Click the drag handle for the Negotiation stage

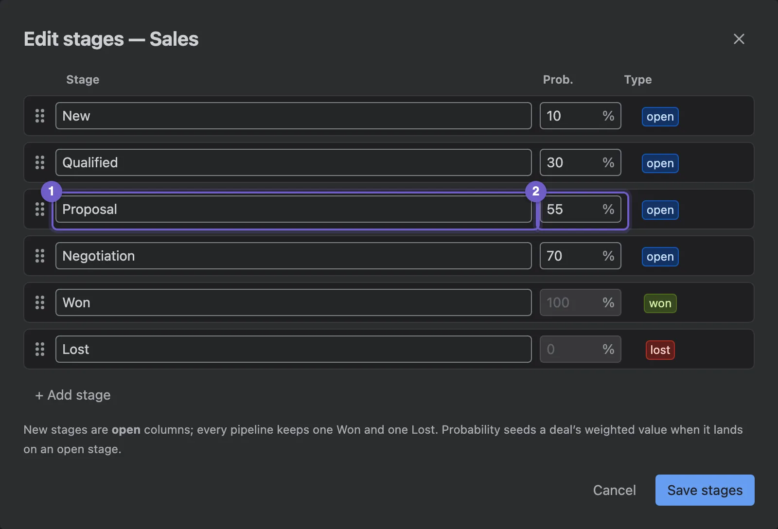coord(40,256)
